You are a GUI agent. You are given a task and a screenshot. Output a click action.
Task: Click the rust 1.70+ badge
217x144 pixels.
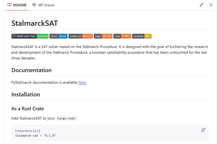122,36
